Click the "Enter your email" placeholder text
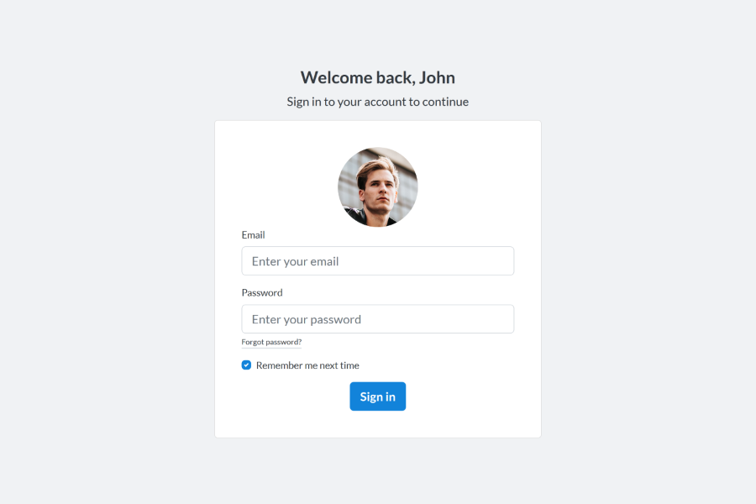The height and width of the screenshot is (504, 756). click(x=295, y=261)
